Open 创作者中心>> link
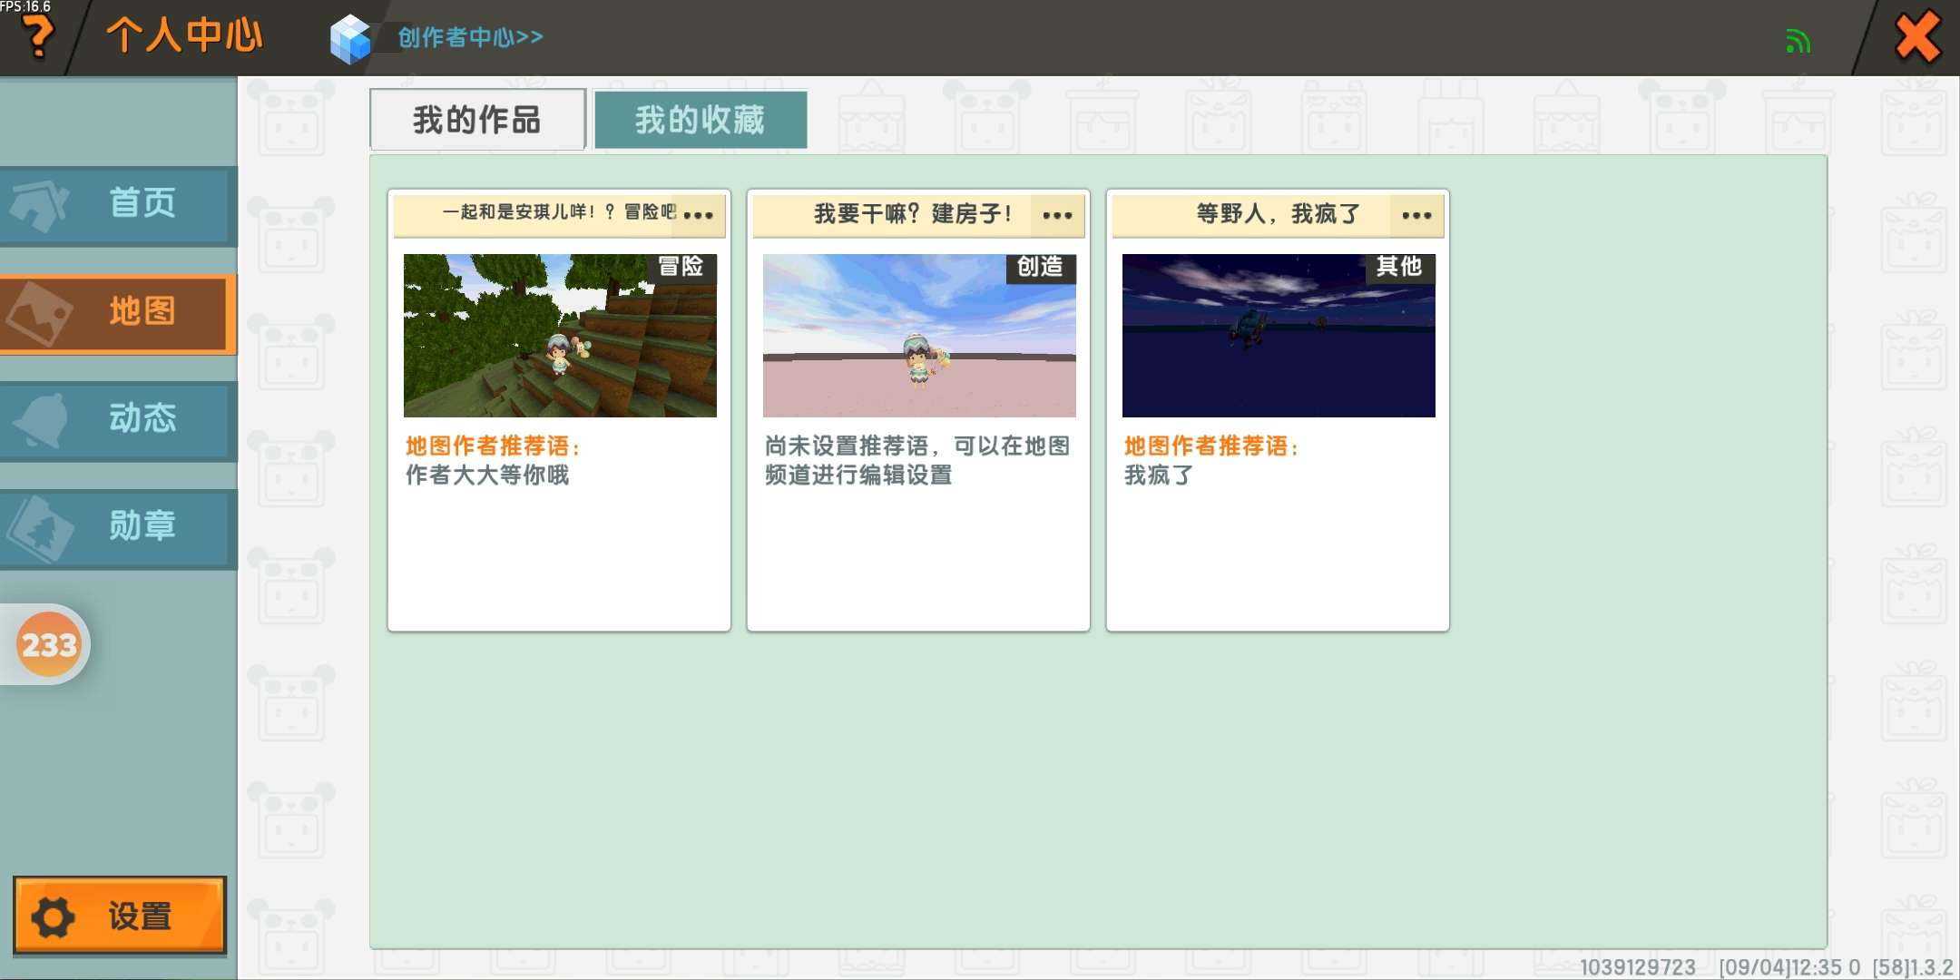This screenshot has width=1960, height=980. pos(470,37)
